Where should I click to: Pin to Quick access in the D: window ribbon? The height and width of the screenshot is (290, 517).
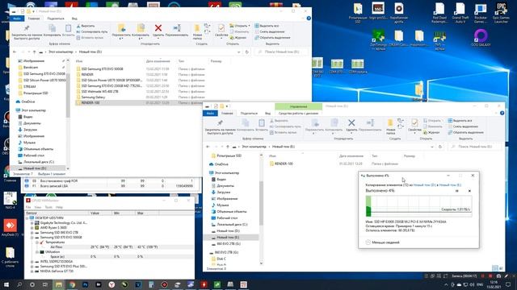click(27, 31)
